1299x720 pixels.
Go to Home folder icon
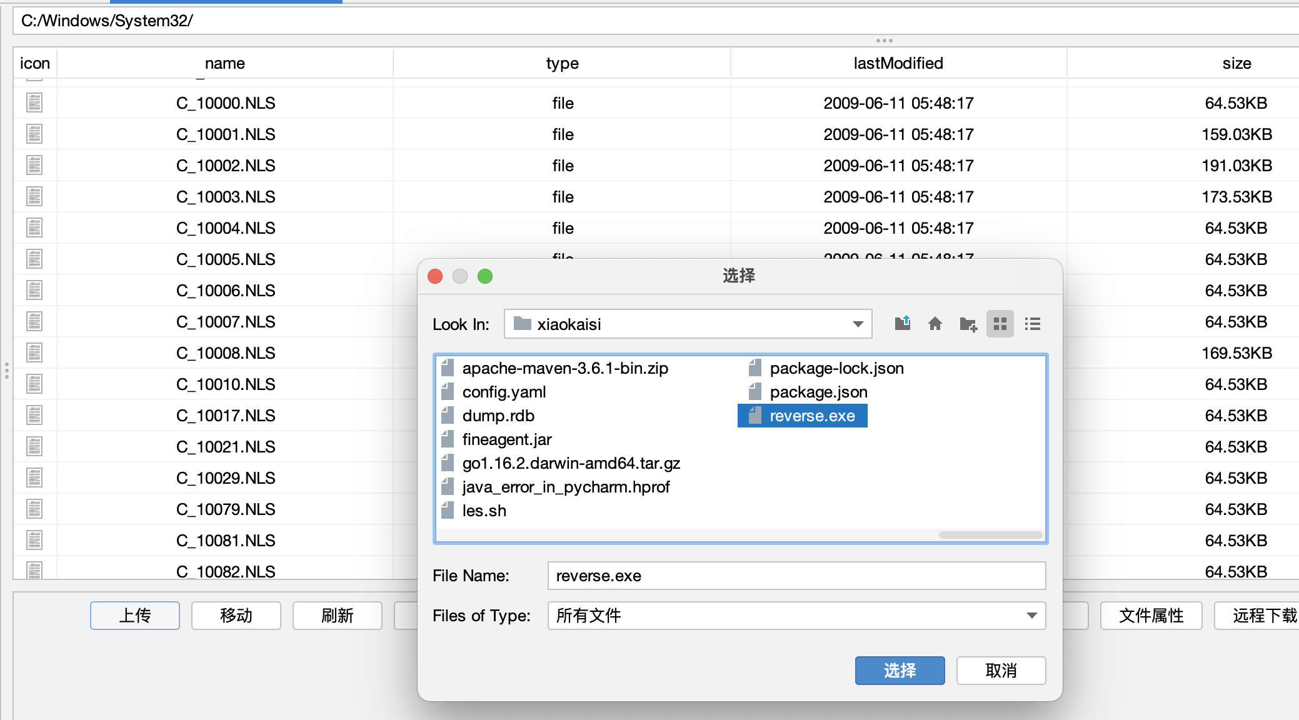pyautogui.click(x=935, y=324)
